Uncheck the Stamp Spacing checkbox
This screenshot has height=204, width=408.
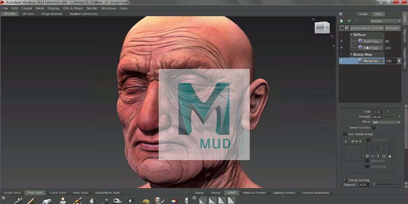[345, 180]
